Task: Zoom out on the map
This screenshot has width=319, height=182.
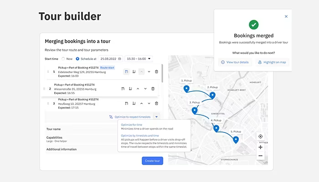Action: point(260,156)
